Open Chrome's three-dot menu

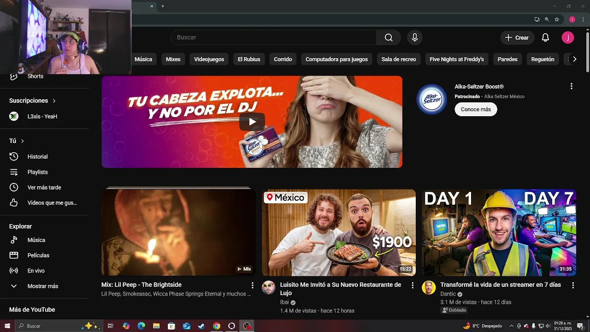pos(583,19)
